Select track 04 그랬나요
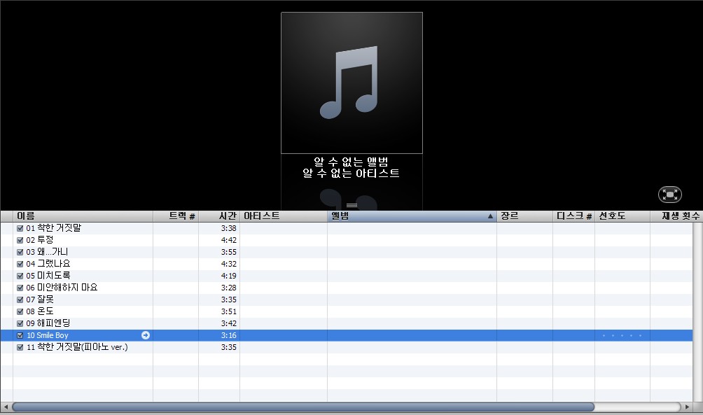Viewport: 703px width, 415px height. 48,264
